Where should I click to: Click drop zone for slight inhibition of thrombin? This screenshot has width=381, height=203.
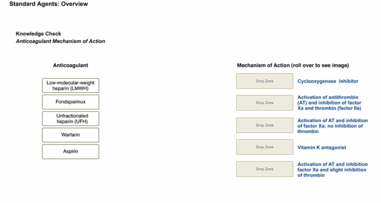pyautogui.click(x=265, y=169)
